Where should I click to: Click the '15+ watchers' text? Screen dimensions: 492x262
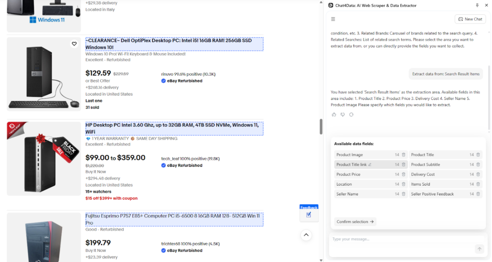point(98,191)
